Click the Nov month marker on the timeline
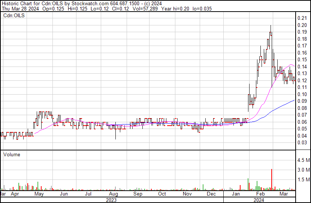The width and height of the screenshot is (311, 203). click(187, 194)
